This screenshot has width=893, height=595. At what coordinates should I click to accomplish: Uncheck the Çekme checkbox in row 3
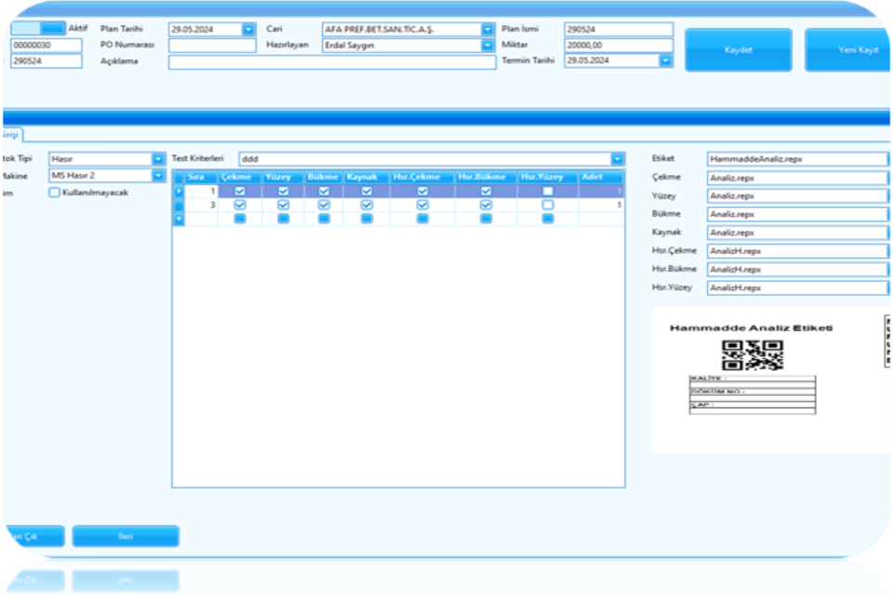(240, 205)
